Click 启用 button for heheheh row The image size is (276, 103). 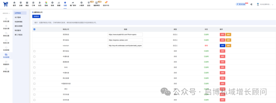click(x=222, y=46)
